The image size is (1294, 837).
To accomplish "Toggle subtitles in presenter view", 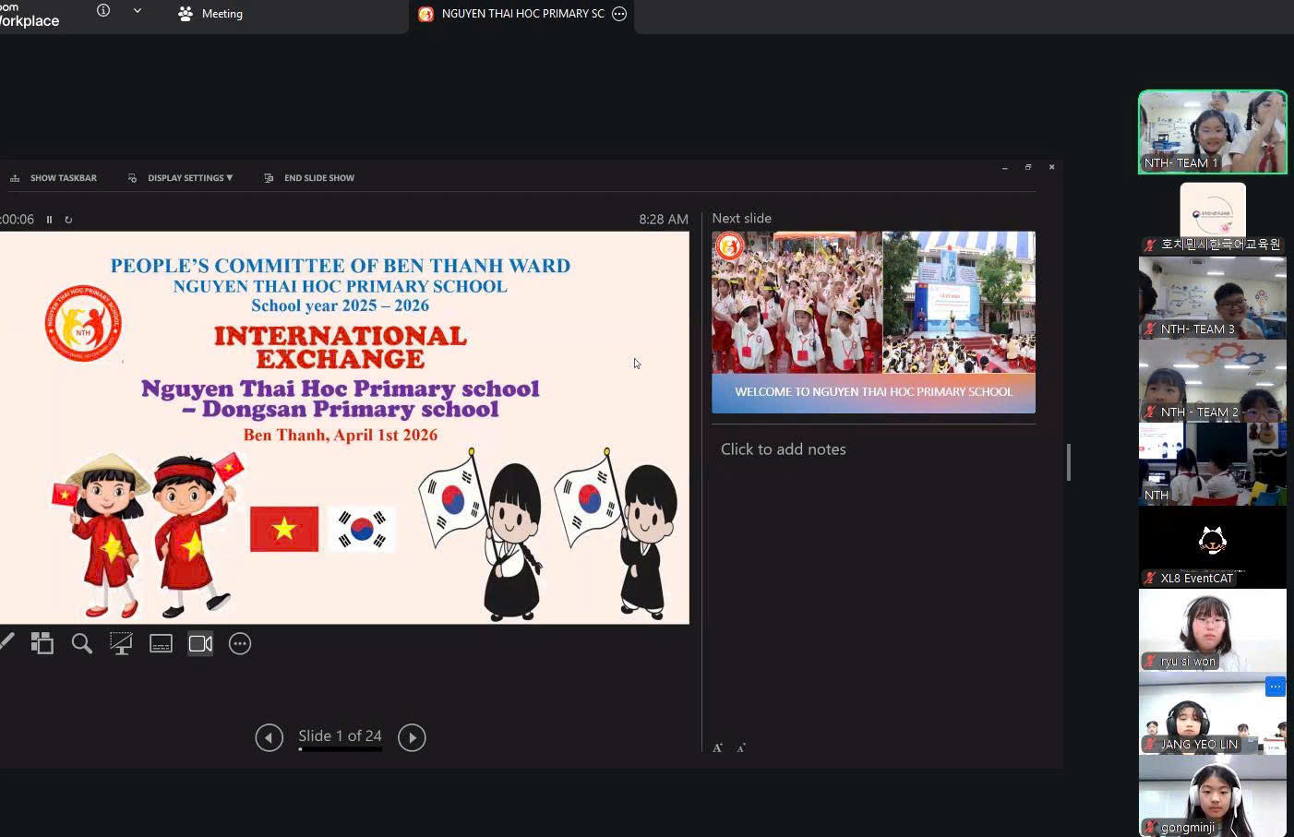I will pos(161,643).
